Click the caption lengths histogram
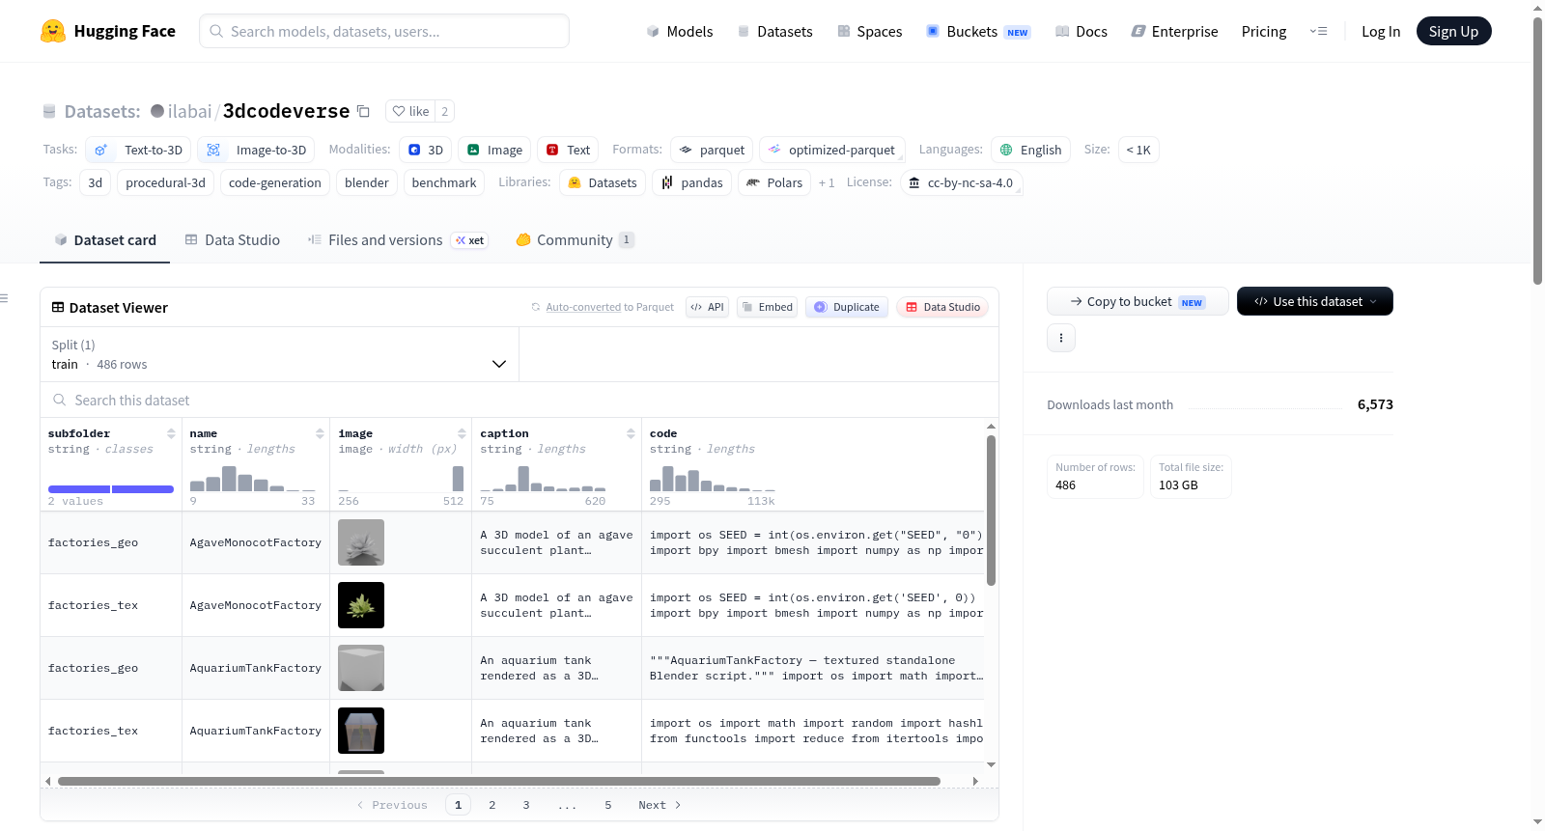The image size is (1545, 831). (x=543, y=478)
